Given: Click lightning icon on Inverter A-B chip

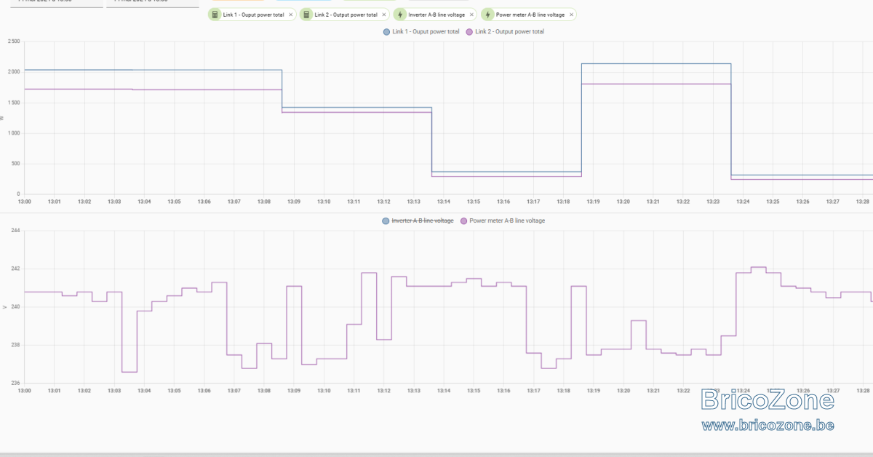Looking at the screenshot, I should [x=400, y=15].
